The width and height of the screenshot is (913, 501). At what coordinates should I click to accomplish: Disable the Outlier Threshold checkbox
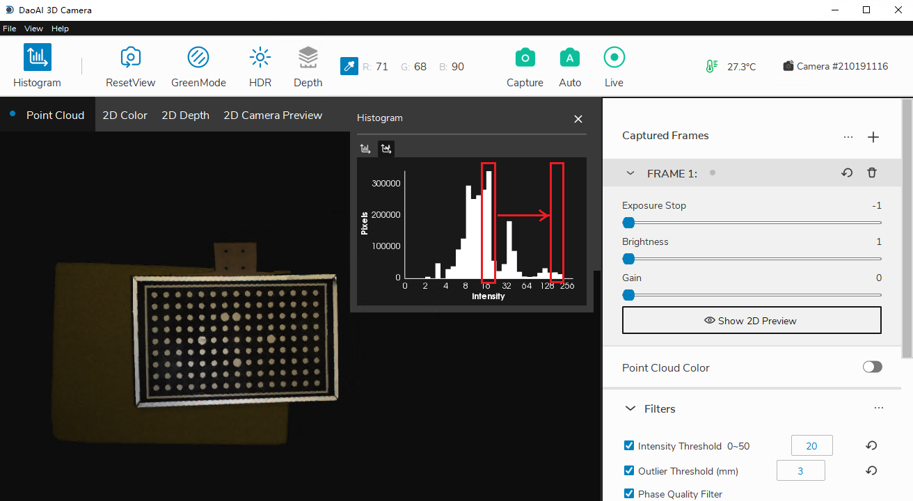[629, 471]
